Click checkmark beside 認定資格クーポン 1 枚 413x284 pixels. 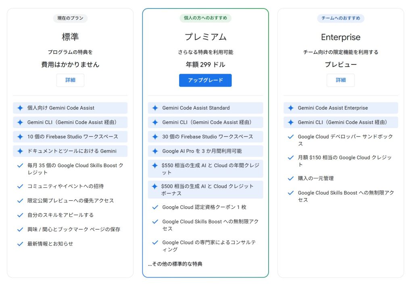click(x=155, y=207)
